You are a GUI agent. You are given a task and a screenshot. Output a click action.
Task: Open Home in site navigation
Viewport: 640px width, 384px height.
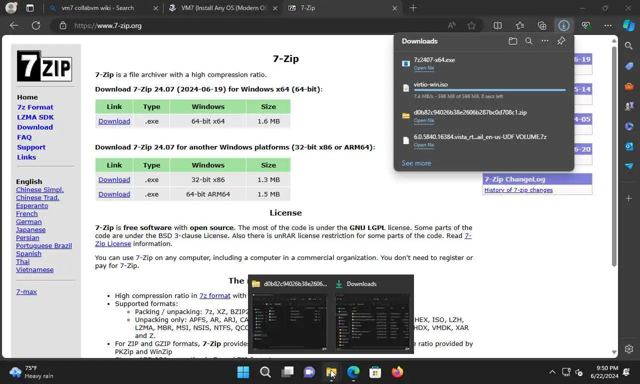(x=27, y=97)
